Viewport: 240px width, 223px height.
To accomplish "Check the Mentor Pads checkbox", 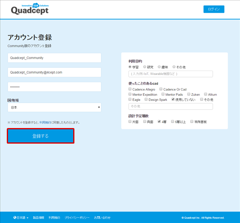I will click(x=163, y=94).
